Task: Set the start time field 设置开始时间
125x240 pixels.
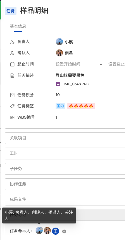Action: coord(68,64)
